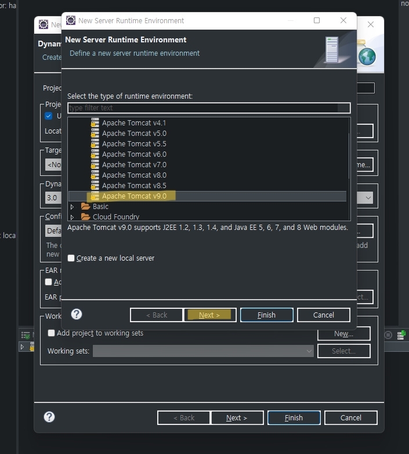Click the Apache Tomcat v9.0 icon
Screen dimensions: 409x454
click(95, 196)
